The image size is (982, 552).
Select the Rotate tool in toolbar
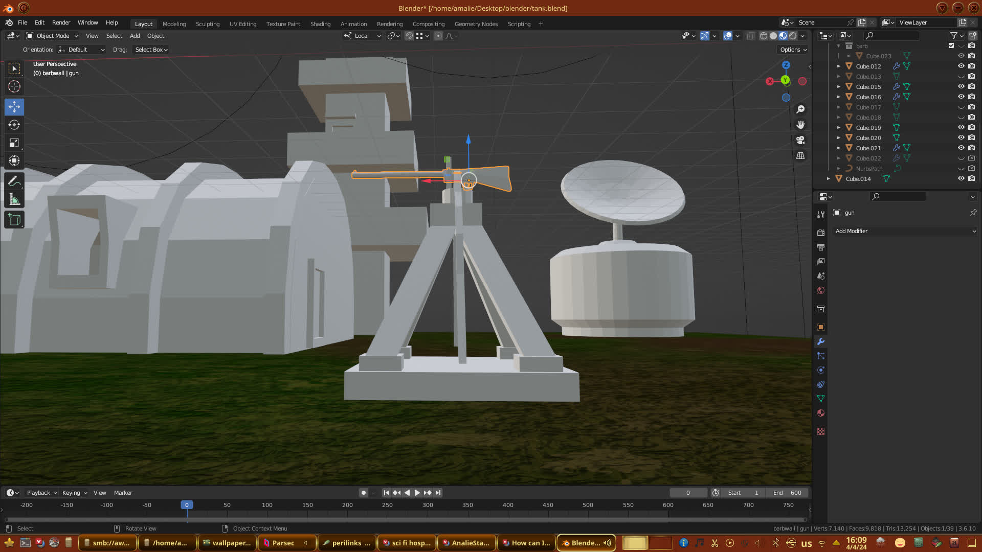pyautogui.click(x=14, y=125)
